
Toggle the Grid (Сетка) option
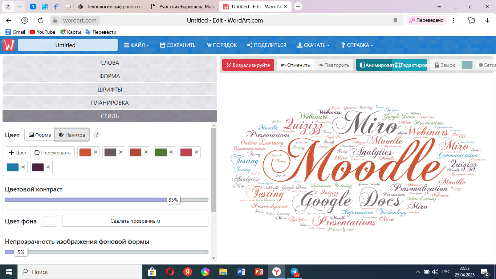[487, 65]
